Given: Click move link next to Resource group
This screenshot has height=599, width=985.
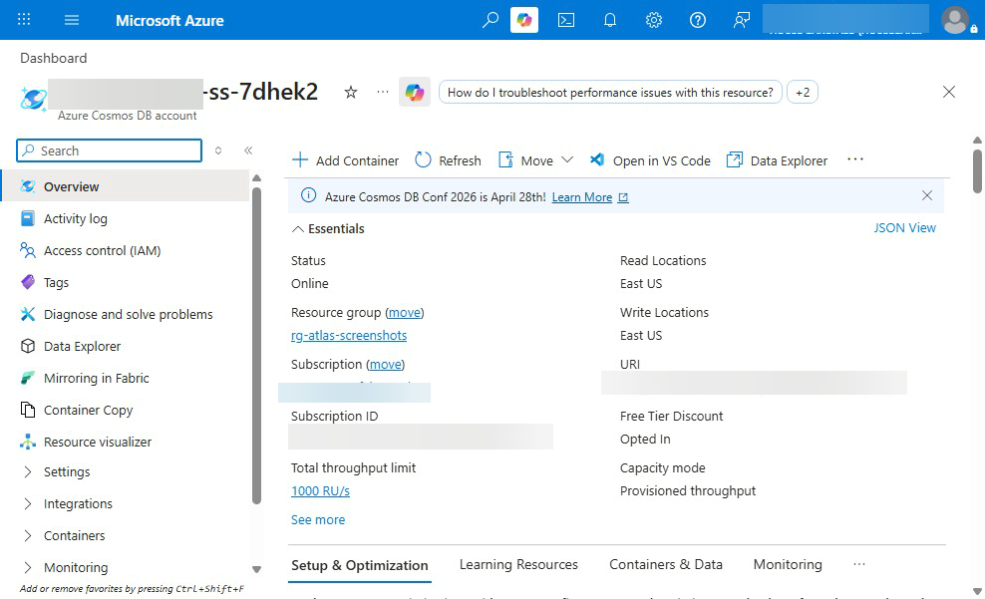Looking at the screenshot, I should pos(405,313).
